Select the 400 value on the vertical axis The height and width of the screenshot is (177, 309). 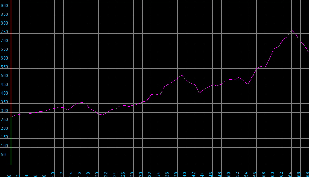pos(4,93)
